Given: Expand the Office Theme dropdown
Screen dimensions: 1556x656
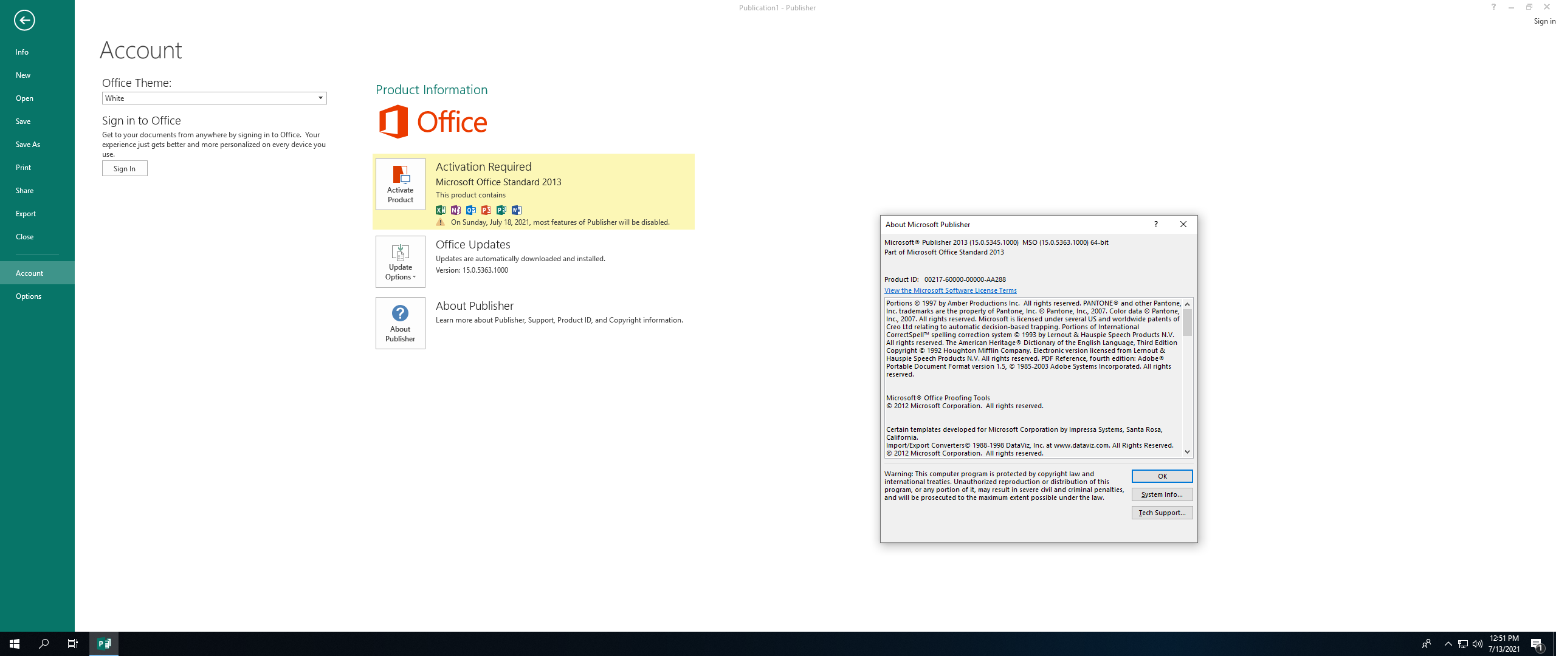Looking at the screenshot, I should (x=320, y=98).
